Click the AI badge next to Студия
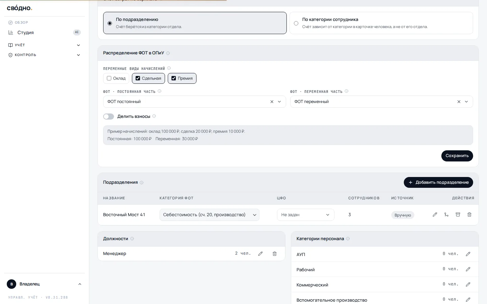Screen dimensions: 487x304 (x=77, y=32)
